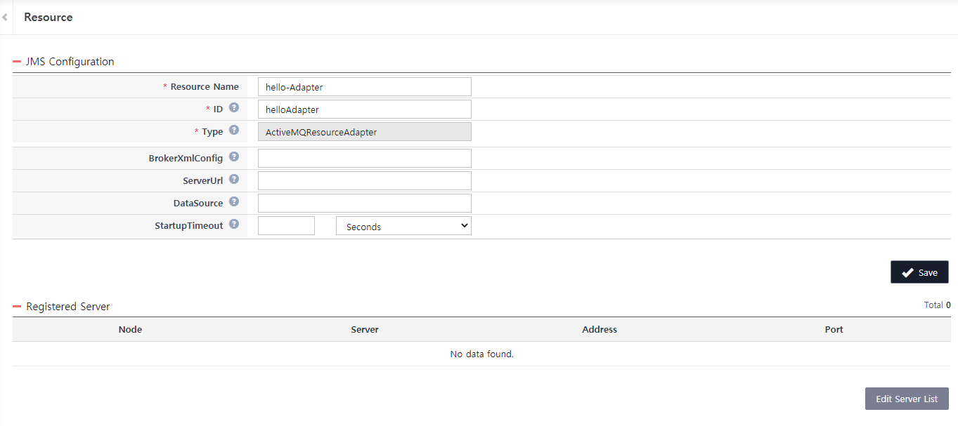The height and width of the screenshot is (426, 958).
Task: Click the DataSource input field
Action: pos(364,204)
